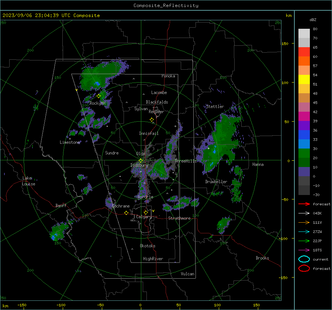
Task: Click the Vulcan label
Action: (187, 274)
